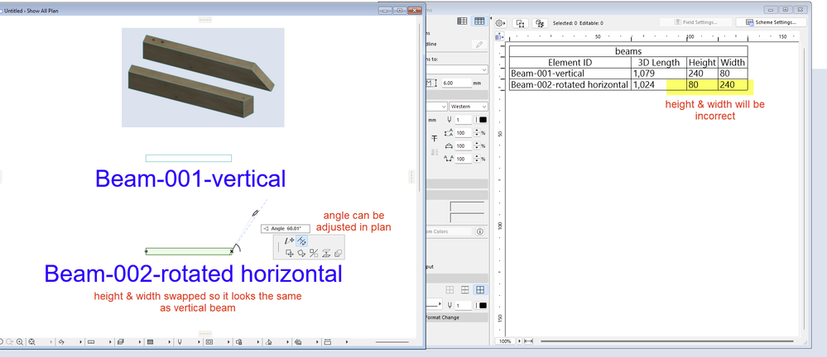Click 'Beam-002-rotated horizontal' schedule cell

point(570,85)
